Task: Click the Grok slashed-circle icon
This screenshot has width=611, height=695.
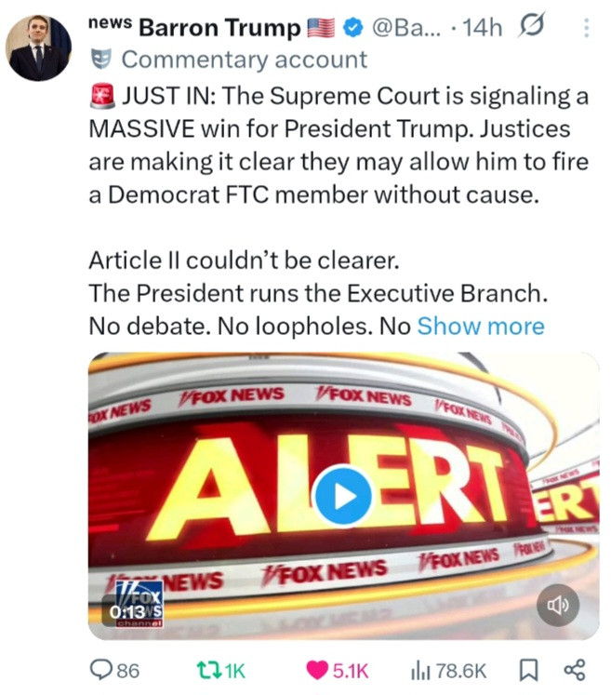Action: 531,26
